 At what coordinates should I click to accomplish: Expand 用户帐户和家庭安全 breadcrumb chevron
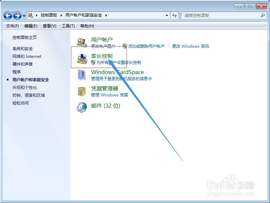pyautogui.click(x=106, y=15)
